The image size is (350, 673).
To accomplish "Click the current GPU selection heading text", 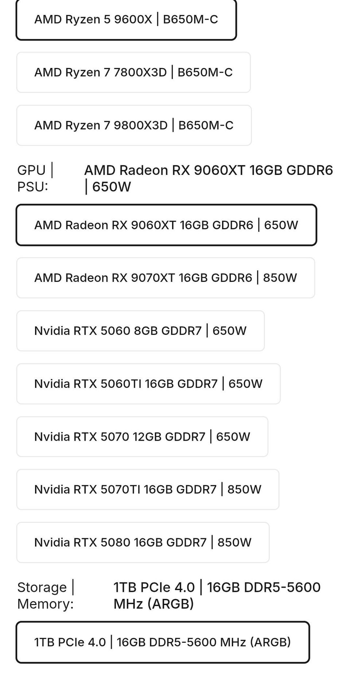I will (x=209, y=178).
